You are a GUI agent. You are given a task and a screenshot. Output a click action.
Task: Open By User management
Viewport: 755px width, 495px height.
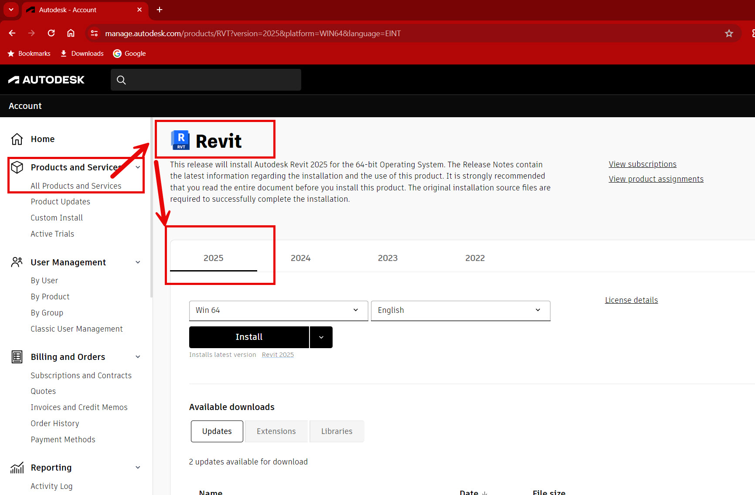pos(44,281)
